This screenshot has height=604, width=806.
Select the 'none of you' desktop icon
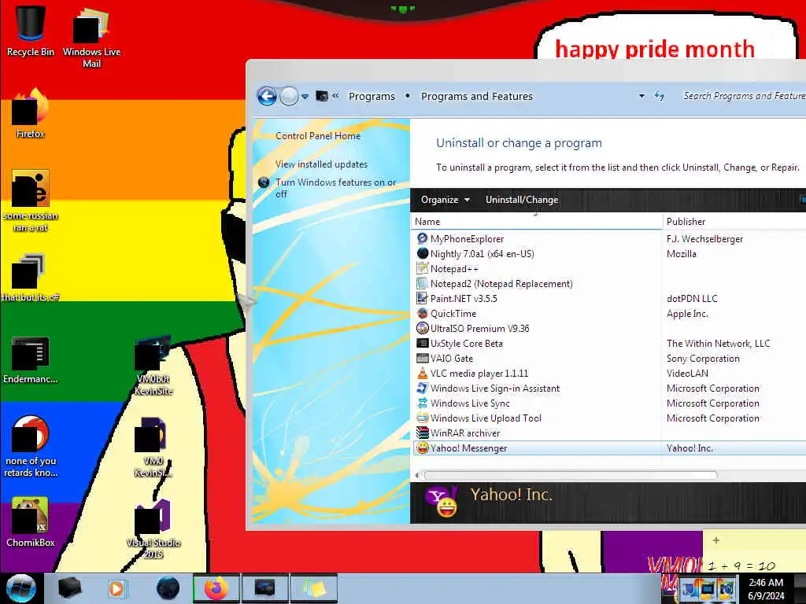tap(31, 446)
